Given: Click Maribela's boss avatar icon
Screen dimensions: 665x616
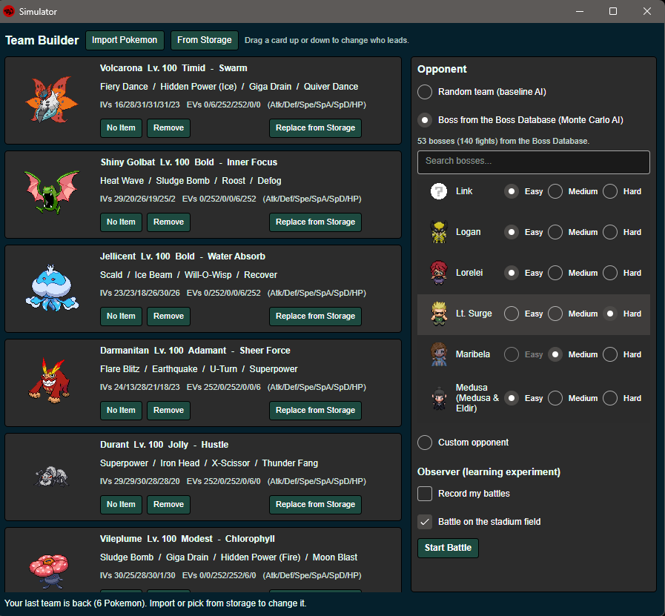Looking at the screenshot, I should (x=439, y=354).
